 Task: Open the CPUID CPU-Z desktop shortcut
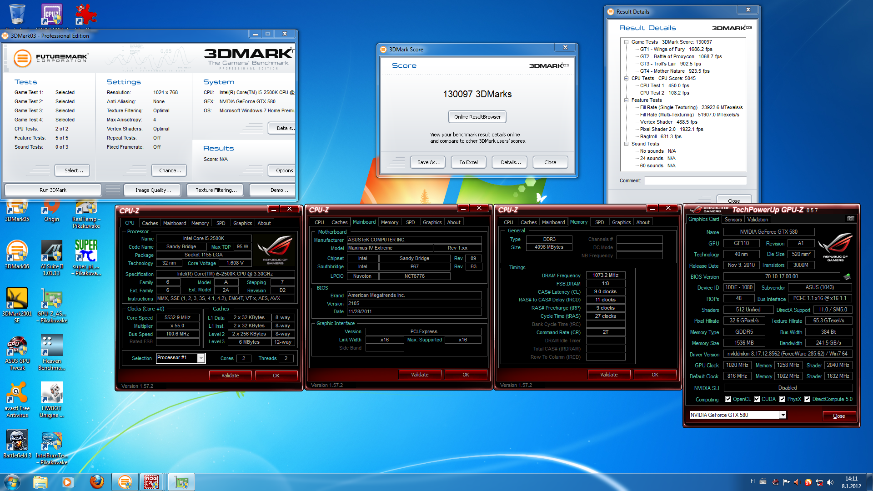tap(52, 15)
